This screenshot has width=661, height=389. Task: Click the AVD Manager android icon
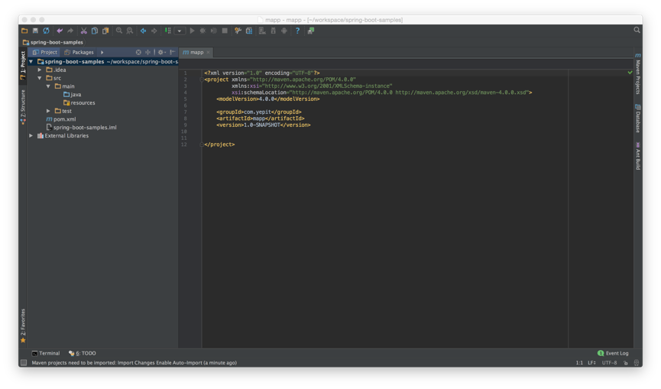click(273, 31)
